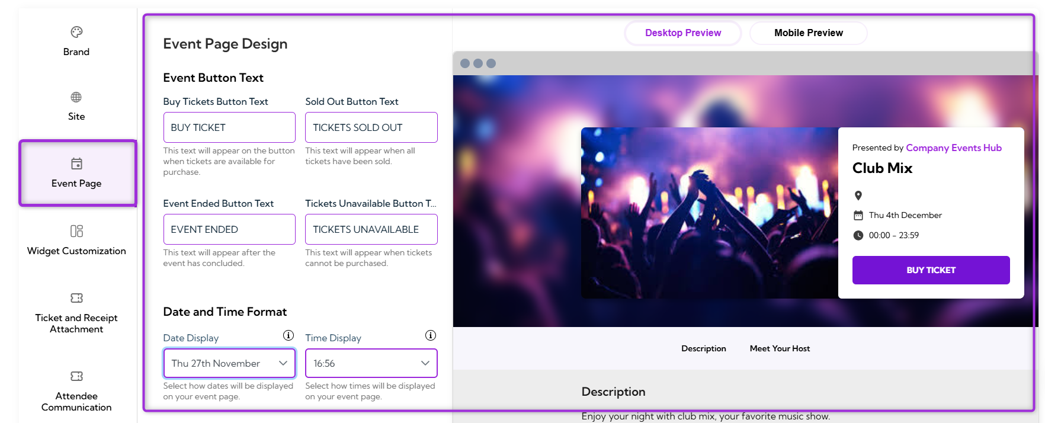Click the 00:00 – 23:59 time text
The height and width of the screenshot is (423, 1045).
click(894, 235)
